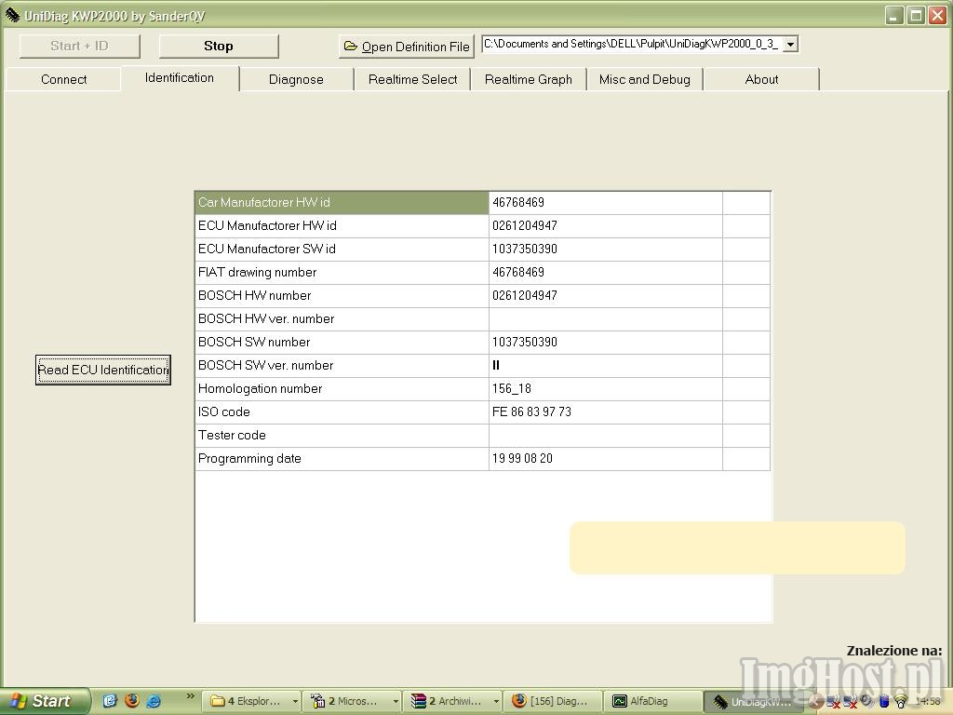Click Read ECU Identification button
Image resolution: width=953 pixels, height=715 pixels.
point(102,370)
